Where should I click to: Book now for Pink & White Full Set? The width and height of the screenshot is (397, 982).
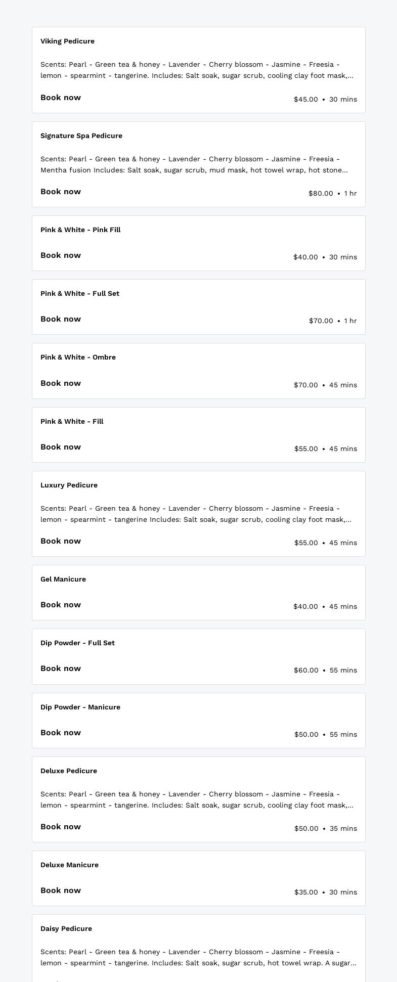tap(61, 319)
